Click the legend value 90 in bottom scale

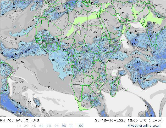pos(56,126)
